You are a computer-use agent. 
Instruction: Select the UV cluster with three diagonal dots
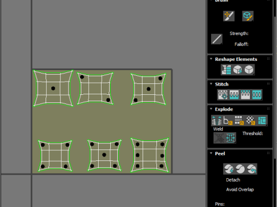(x=148, y=89)
